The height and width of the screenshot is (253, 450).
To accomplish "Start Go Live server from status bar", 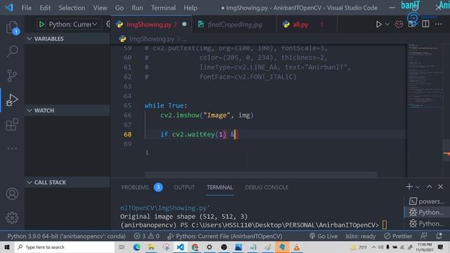I will click(323, 236).
